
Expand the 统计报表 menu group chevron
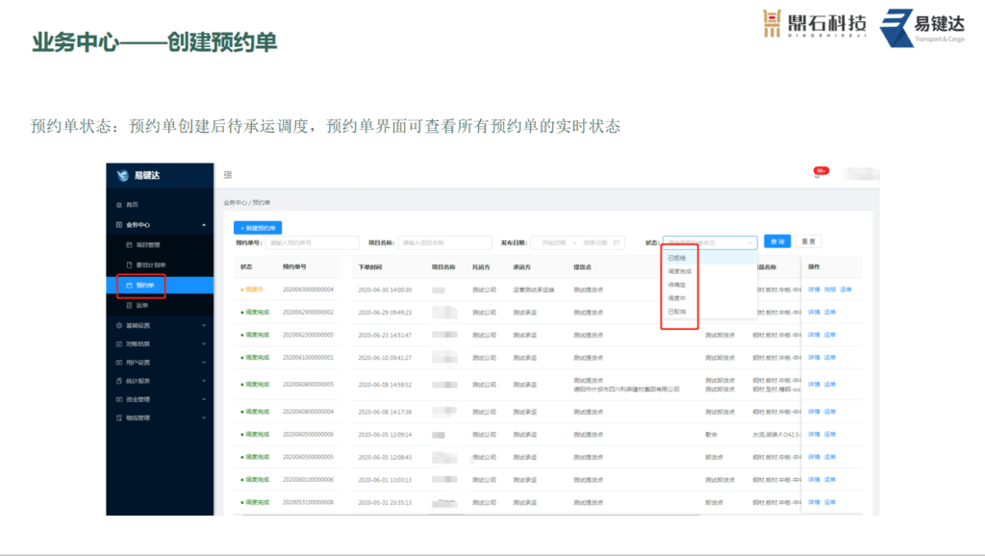204,381
